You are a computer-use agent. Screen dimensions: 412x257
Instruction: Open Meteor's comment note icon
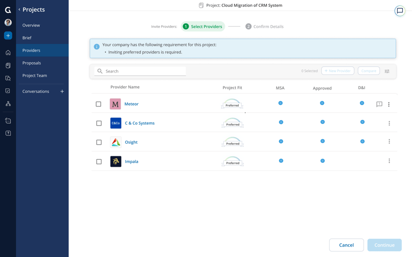379,104
